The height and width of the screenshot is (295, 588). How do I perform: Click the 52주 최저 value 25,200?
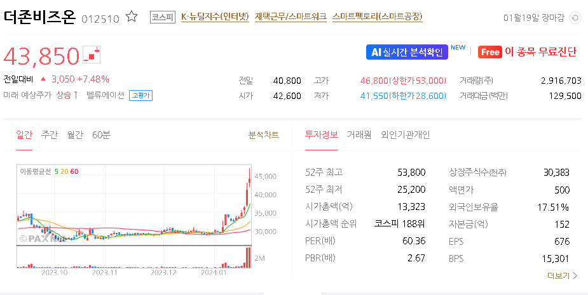(411, 190)
